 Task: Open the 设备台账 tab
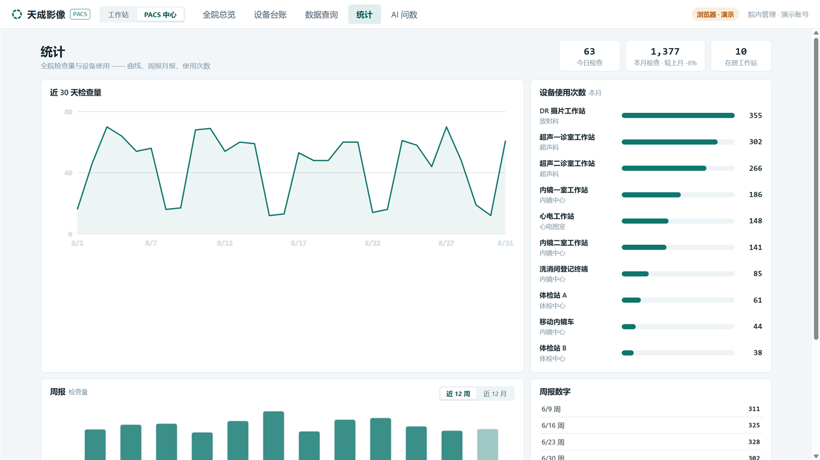[270, 14]
